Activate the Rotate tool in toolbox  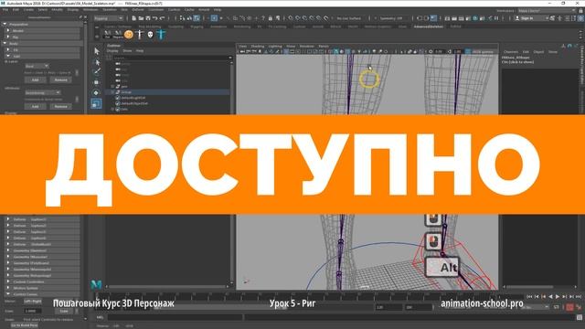(x=97, y=92)
